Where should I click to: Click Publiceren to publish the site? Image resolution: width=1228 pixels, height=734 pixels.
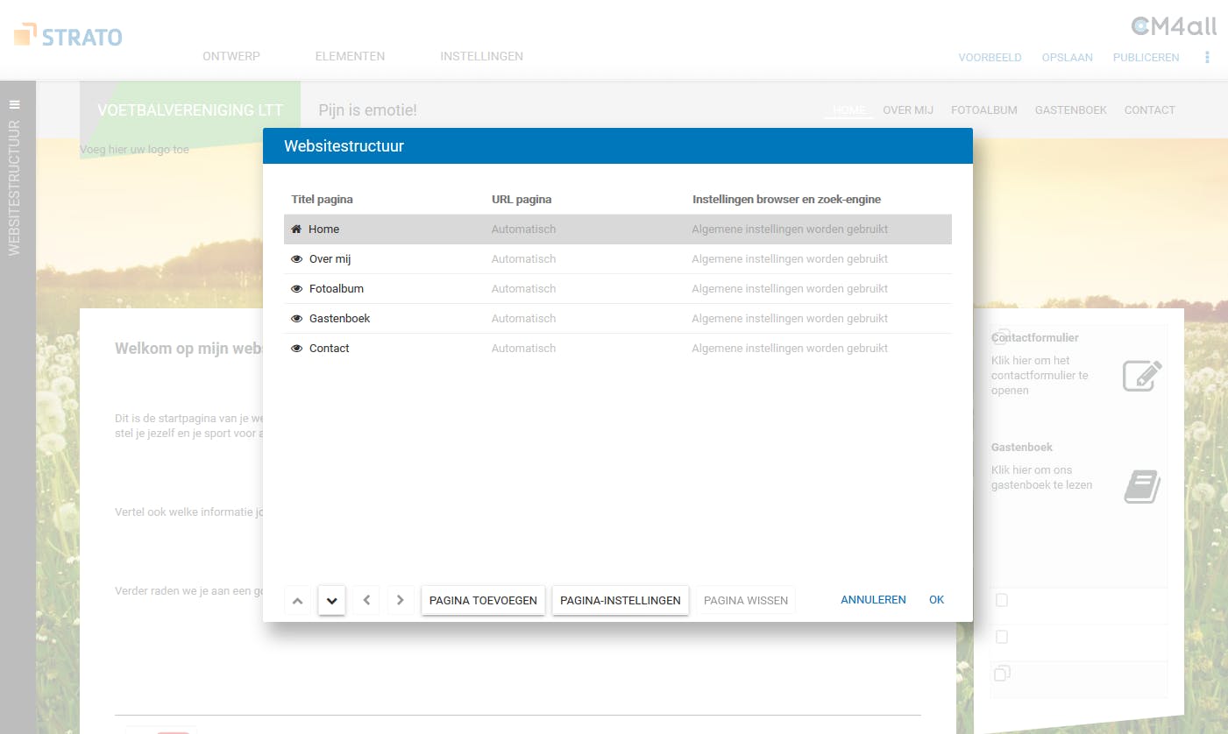click(1146, 58)
